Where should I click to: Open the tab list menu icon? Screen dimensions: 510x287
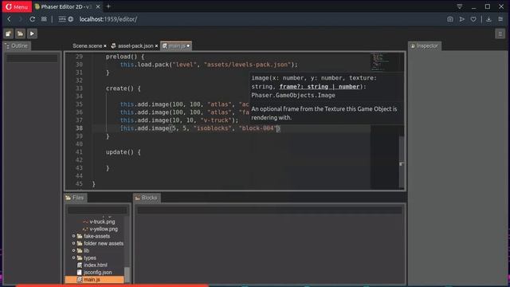460,6
